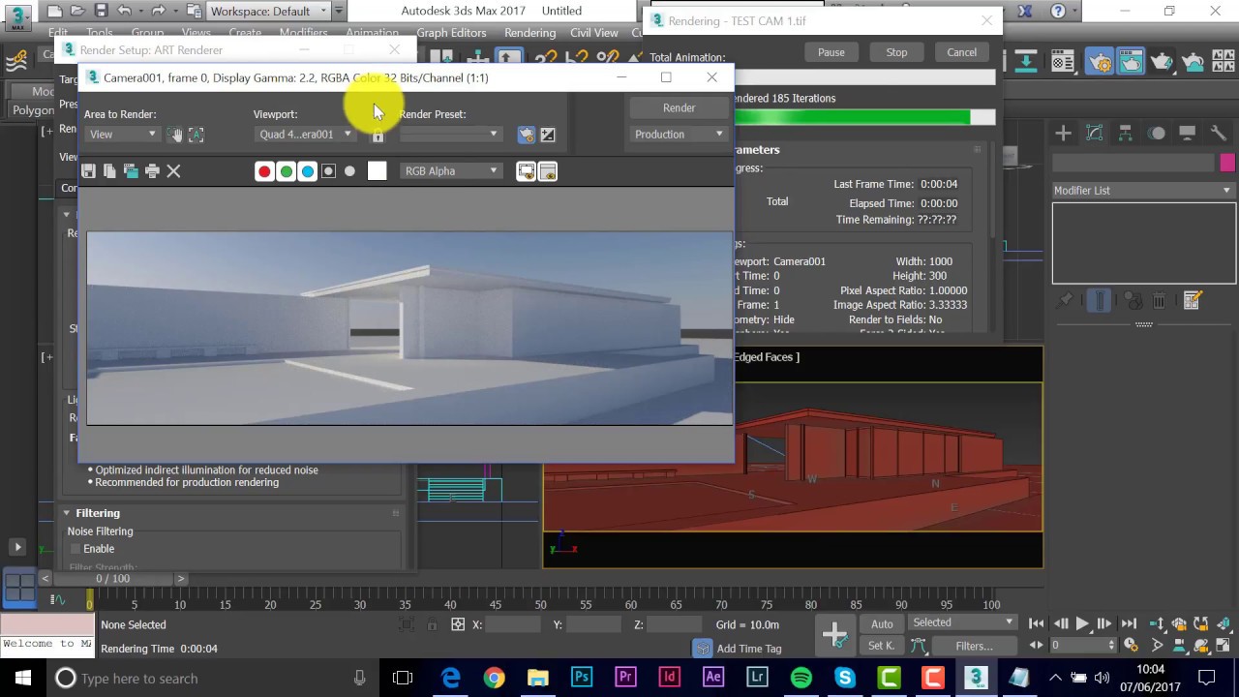Click the object name input field
The width and height of the screenshot is (1239, 697).
1133,163
